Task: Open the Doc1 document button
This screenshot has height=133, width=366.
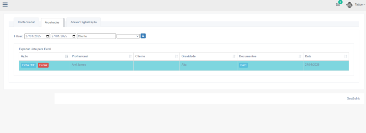Action: [x=243, y=65]
